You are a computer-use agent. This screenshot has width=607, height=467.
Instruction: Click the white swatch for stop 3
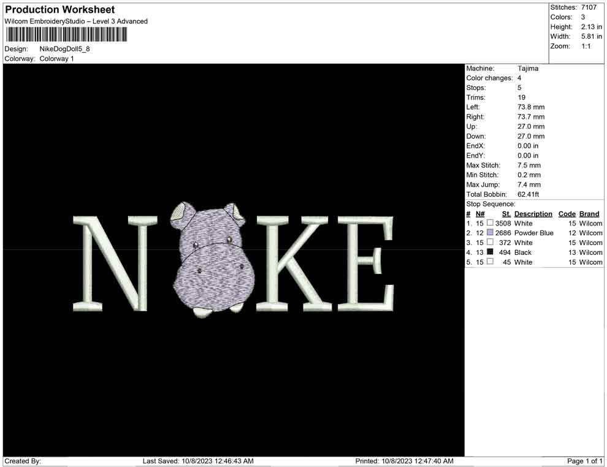click(x=490, y=242)
